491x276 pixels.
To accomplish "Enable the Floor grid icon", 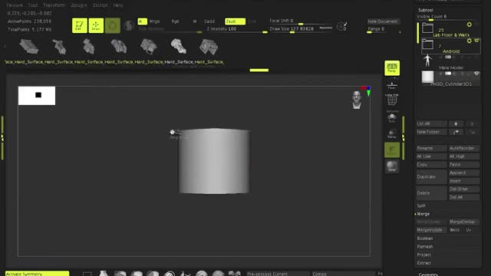I will [392, 85].
